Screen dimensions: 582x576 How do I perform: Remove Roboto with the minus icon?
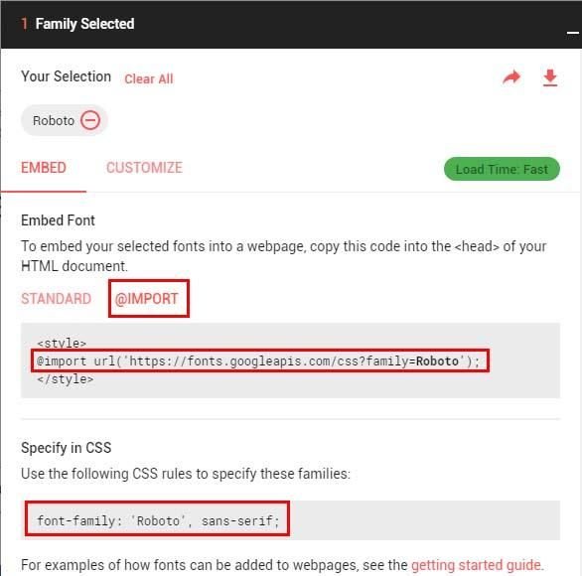click(x=90, y=120)
